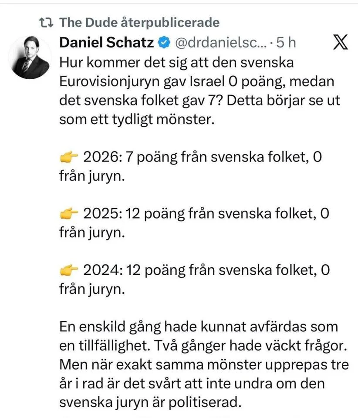This screenshot has width=358, height=418.
Task: Click the 5 h timestamp
Action: point(286,43)
